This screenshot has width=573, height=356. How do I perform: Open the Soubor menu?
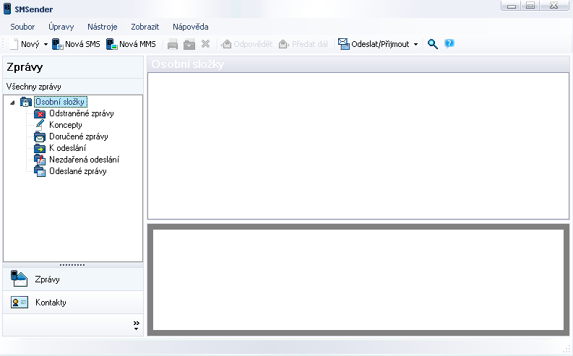click(x=22, y=27)
